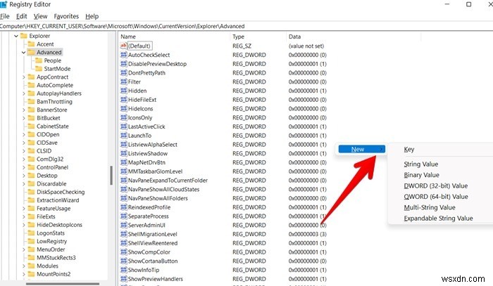This screenshot has width=493, height=286.
Task: Click the ControlPanel folder icon
Action: click(31, 168)
